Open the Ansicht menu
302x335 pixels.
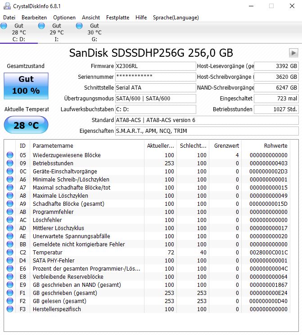91,18
